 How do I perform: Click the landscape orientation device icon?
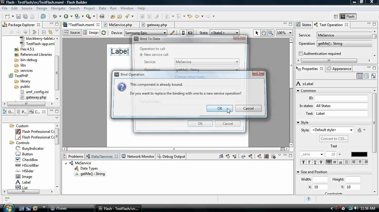[190, 33]
